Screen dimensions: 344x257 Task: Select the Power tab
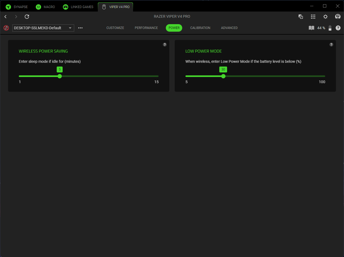[x=174, y=28]
